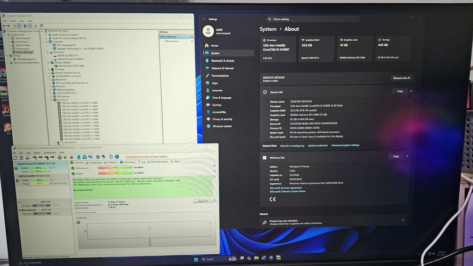Expand the Network adapters node

click(51, 89)
